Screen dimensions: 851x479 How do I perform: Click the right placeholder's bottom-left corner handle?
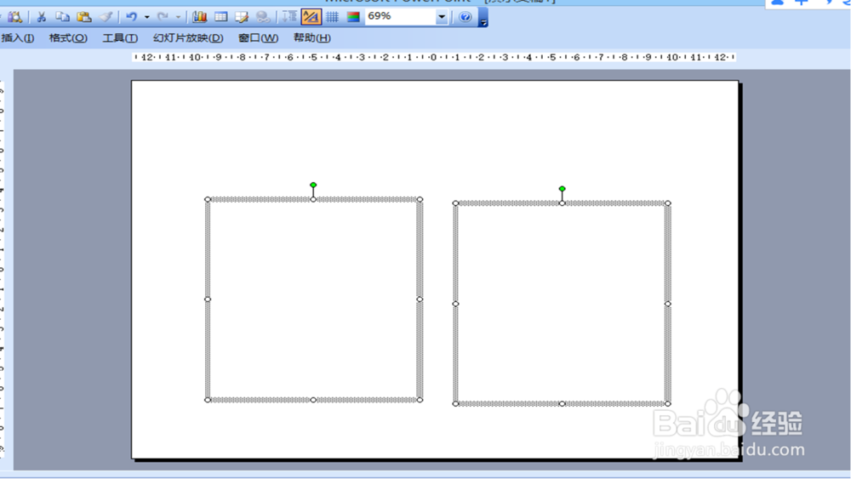click(455, 403)
